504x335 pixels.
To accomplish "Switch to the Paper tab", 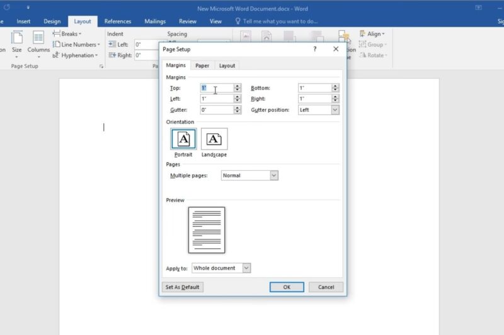I will (202, 65).
